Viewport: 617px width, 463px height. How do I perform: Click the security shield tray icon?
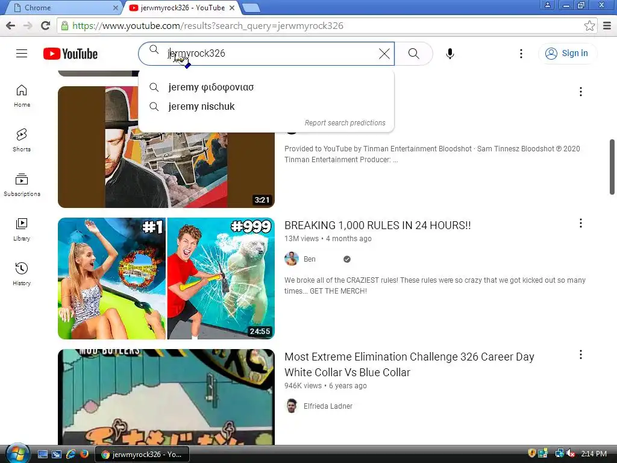(531, 453)
